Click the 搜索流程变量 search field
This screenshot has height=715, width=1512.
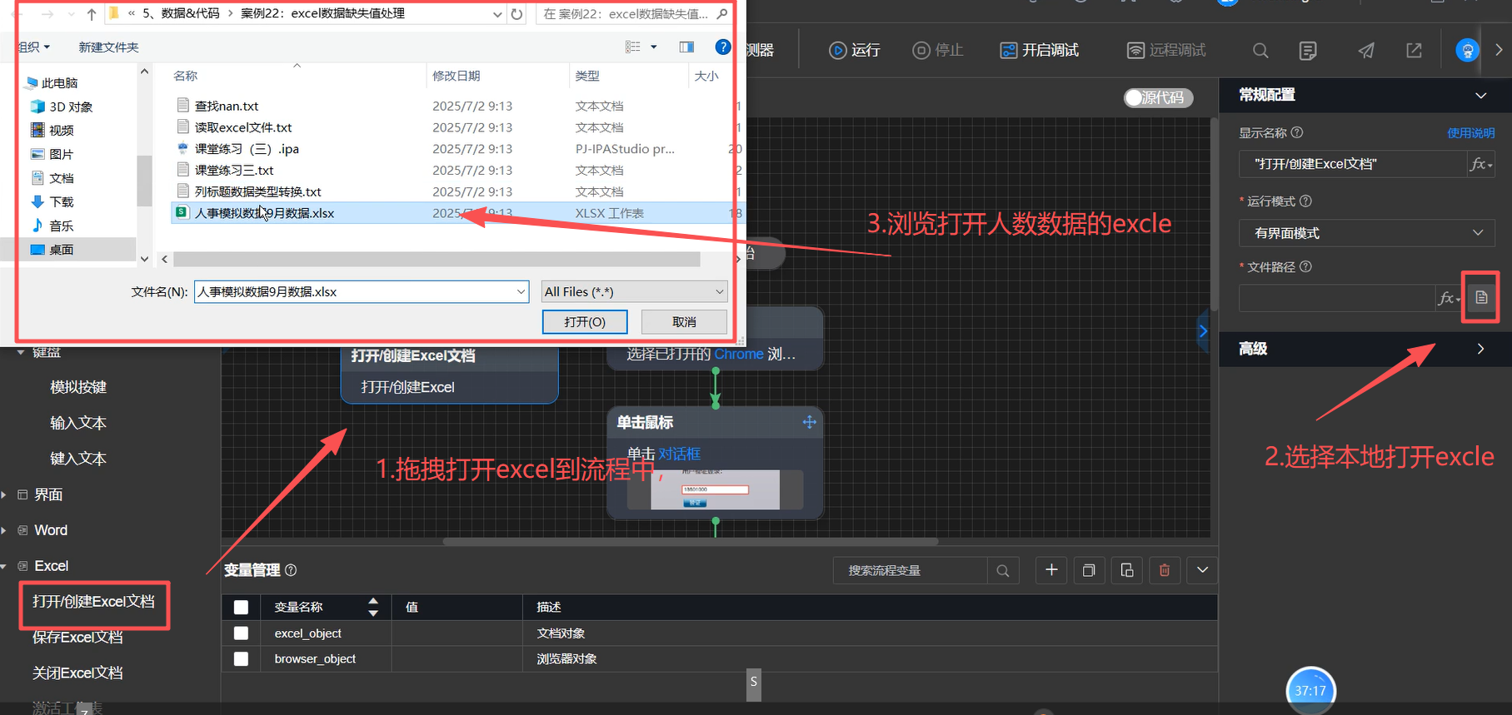(910, 570)
